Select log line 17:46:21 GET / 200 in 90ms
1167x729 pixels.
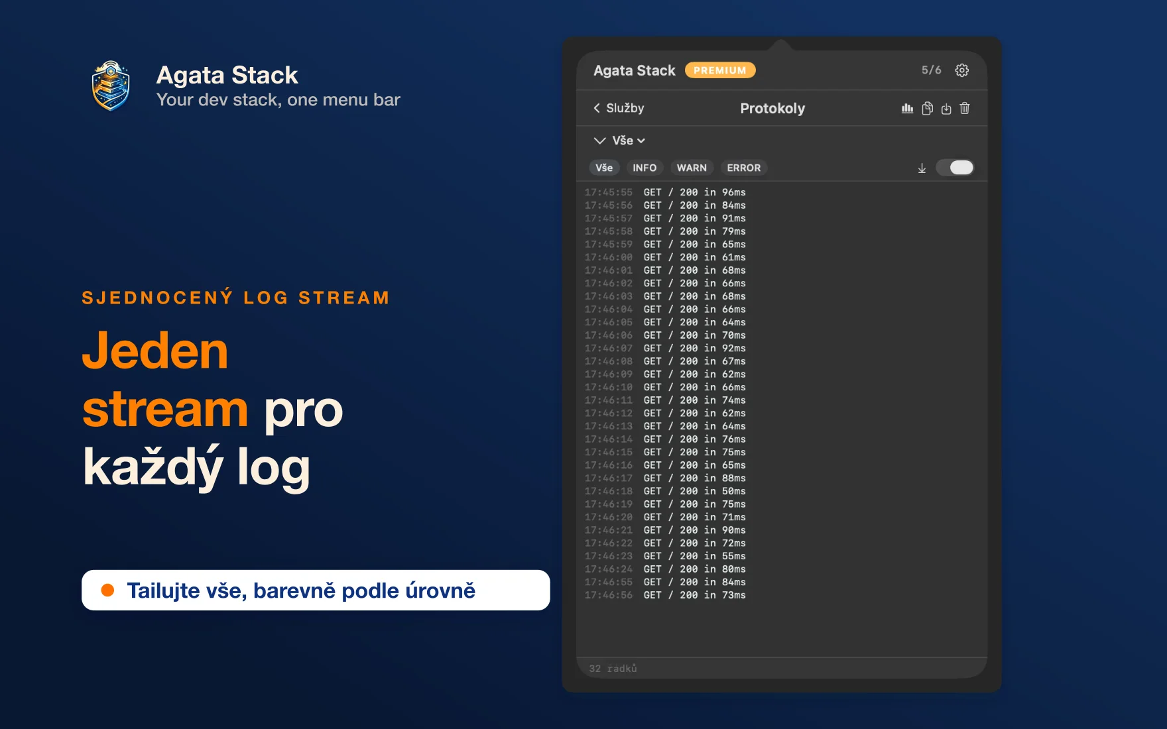(x=665, y=530)
